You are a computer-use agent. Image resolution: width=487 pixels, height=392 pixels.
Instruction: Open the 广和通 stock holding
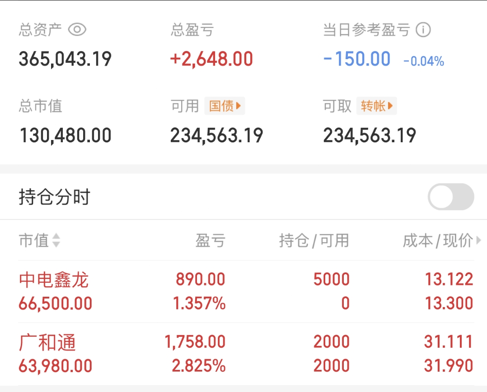47,343
